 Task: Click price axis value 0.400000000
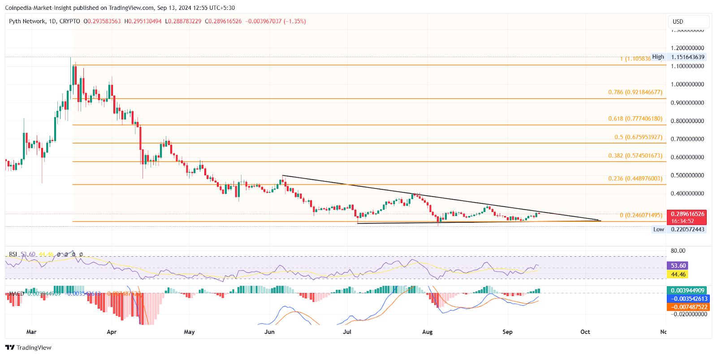(x=687, y=194)
